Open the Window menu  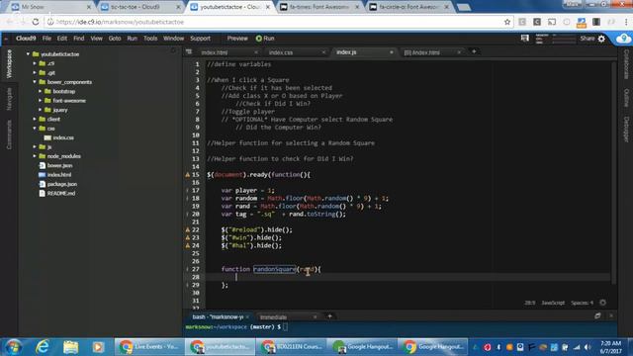pyautogui.click(x=174, y=39)
